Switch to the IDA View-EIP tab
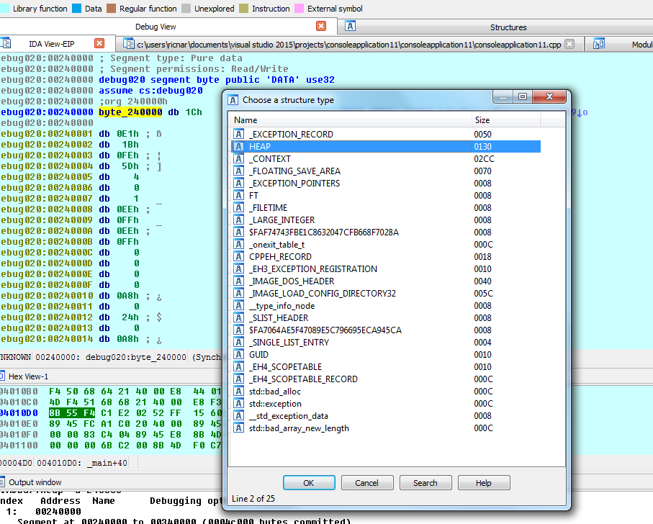The image size is (653, 524). click(x=50, y=44)
